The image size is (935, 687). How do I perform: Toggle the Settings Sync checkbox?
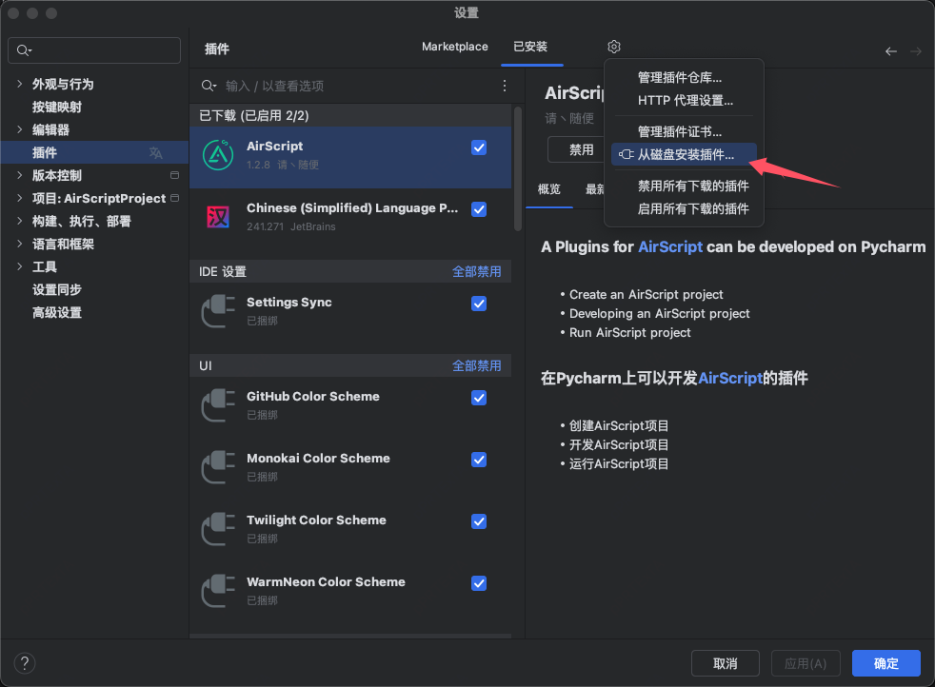point(479,304)
